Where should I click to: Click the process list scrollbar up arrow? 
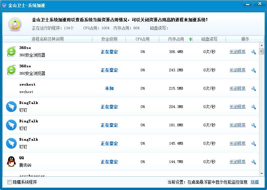click(x=262, y=45)
